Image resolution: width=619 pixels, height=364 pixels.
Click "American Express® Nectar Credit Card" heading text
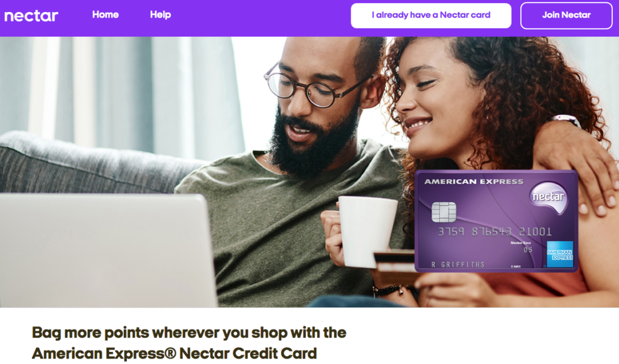click(x=174, y=353)
